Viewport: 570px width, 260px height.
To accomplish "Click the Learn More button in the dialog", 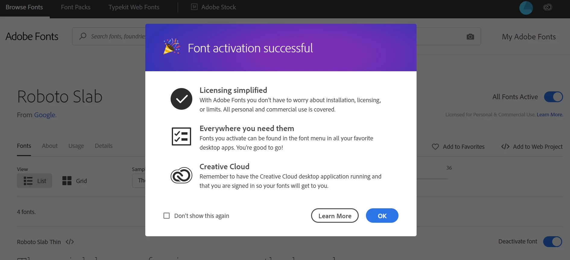I will click(x=335, y=216).
